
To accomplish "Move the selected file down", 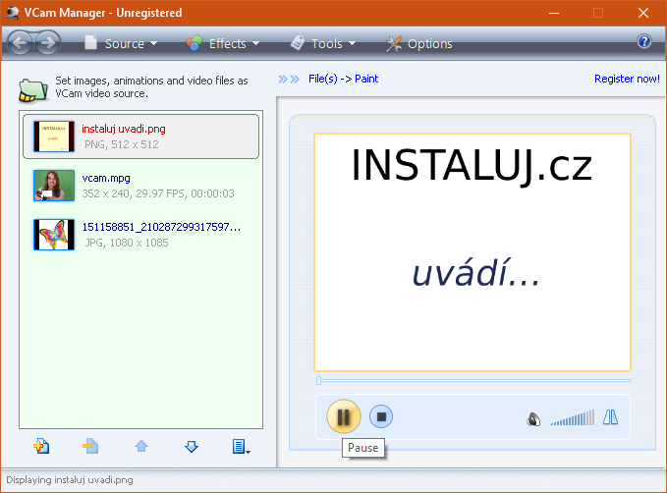I will click(192, 446).
